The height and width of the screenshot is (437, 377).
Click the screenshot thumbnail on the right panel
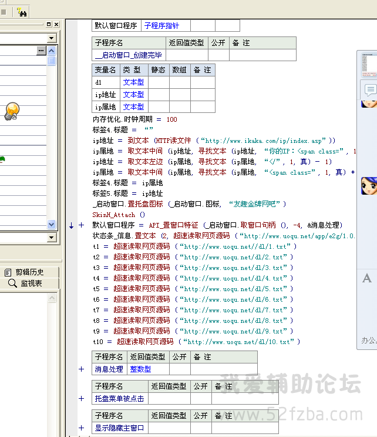[x=369, y=65]
